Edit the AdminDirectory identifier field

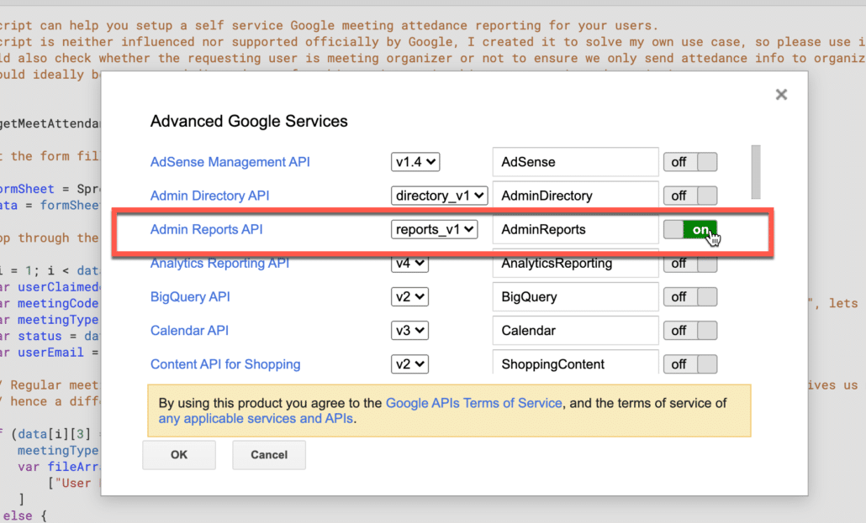(575, 196)
